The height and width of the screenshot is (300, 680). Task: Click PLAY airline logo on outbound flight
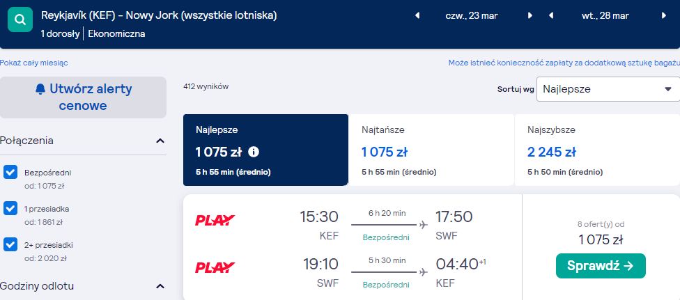click(x=215, y=220)
